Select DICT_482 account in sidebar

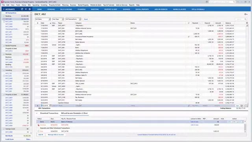8,19
